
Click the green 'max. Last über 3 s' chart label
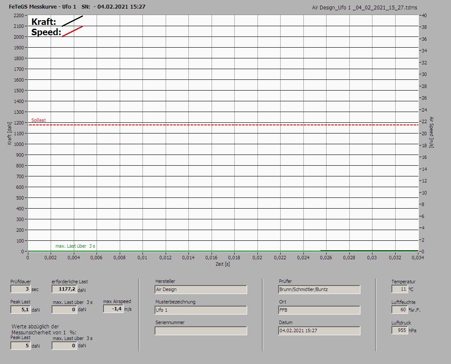pyautogui.click(x=75, y=246)
